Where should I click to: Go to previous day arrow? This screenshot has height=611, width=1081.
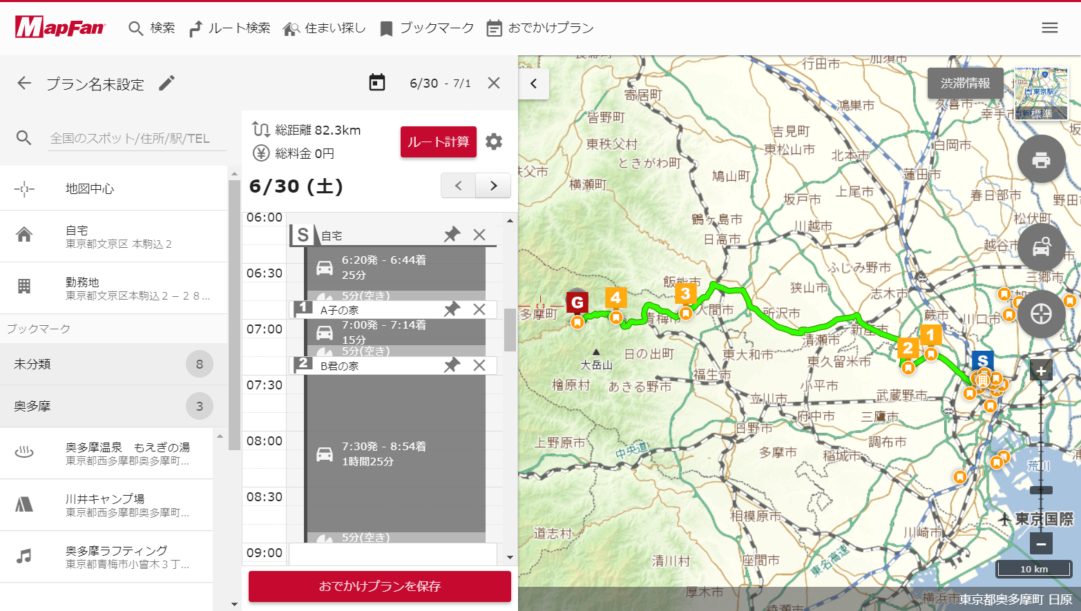coord(459,186)
